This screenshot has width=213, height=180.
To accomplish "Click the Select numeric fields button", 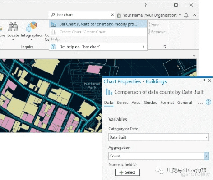I will (127, 172).
